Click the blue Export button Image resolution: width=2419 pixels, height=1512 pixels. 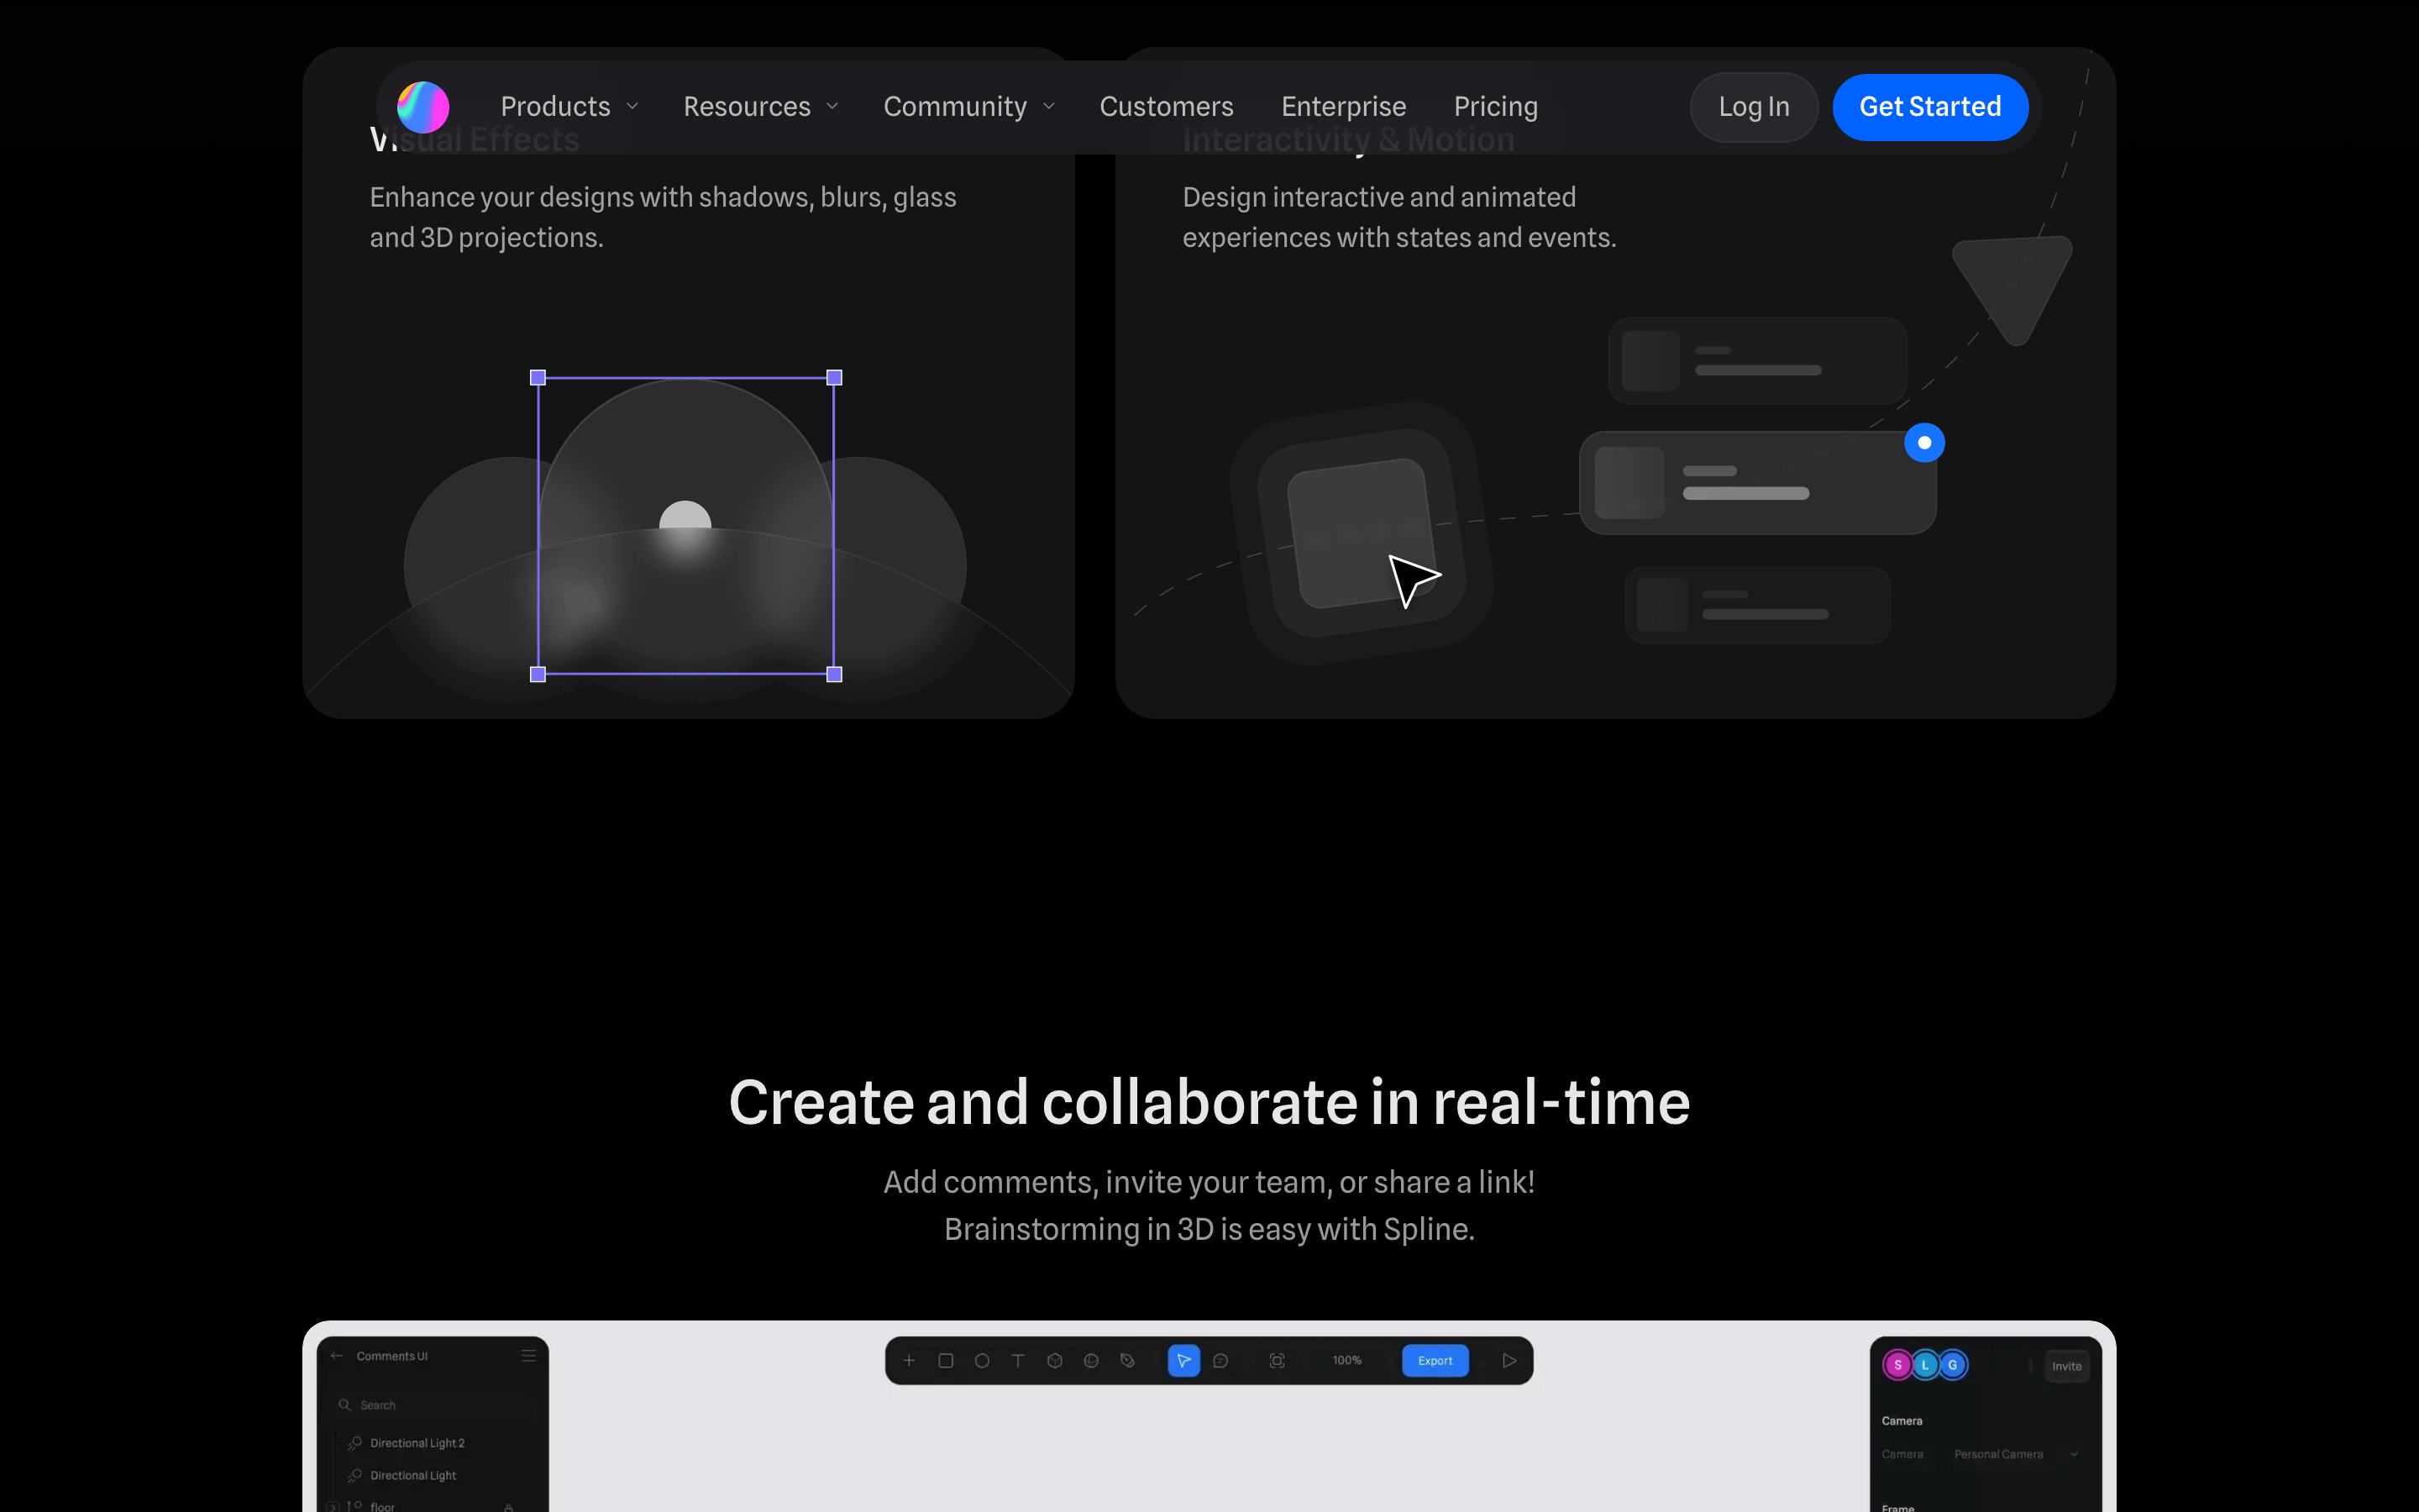coord(1435,1360)
